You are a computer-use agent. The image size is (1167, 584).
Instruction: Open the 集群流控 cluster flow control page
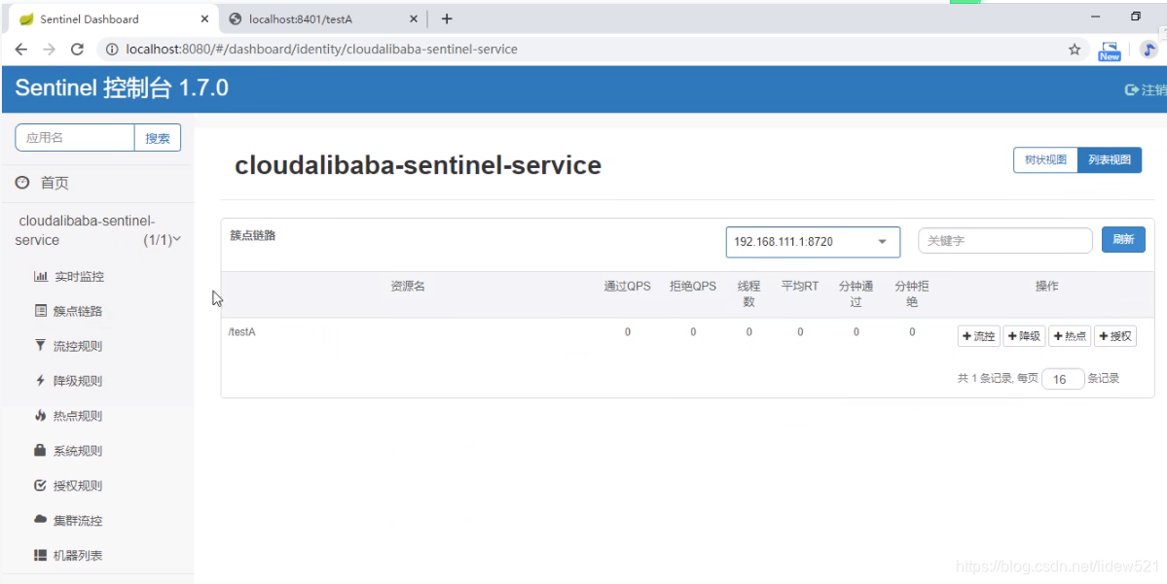click(68, 521)
